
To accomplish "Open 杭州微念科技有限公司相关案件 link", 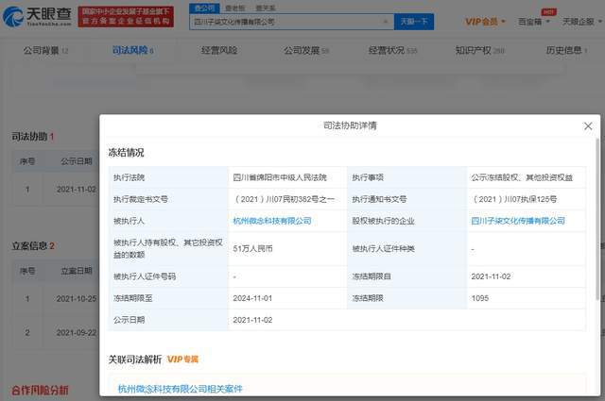I will pos(180,389).
